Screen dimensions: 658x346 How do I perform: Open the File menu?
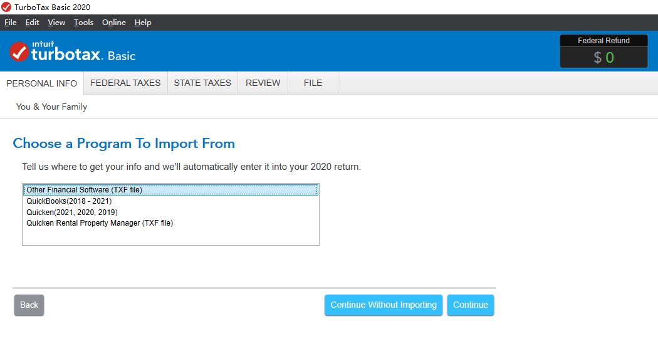coord(10,23)
